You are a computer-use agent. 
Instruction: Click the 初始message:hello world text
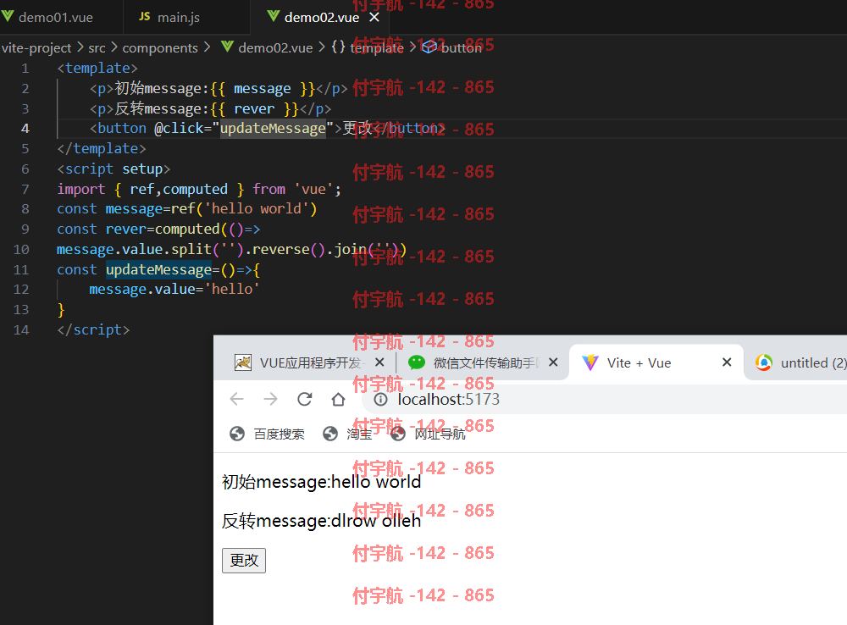pyautogui.click(x=321, y=482)
